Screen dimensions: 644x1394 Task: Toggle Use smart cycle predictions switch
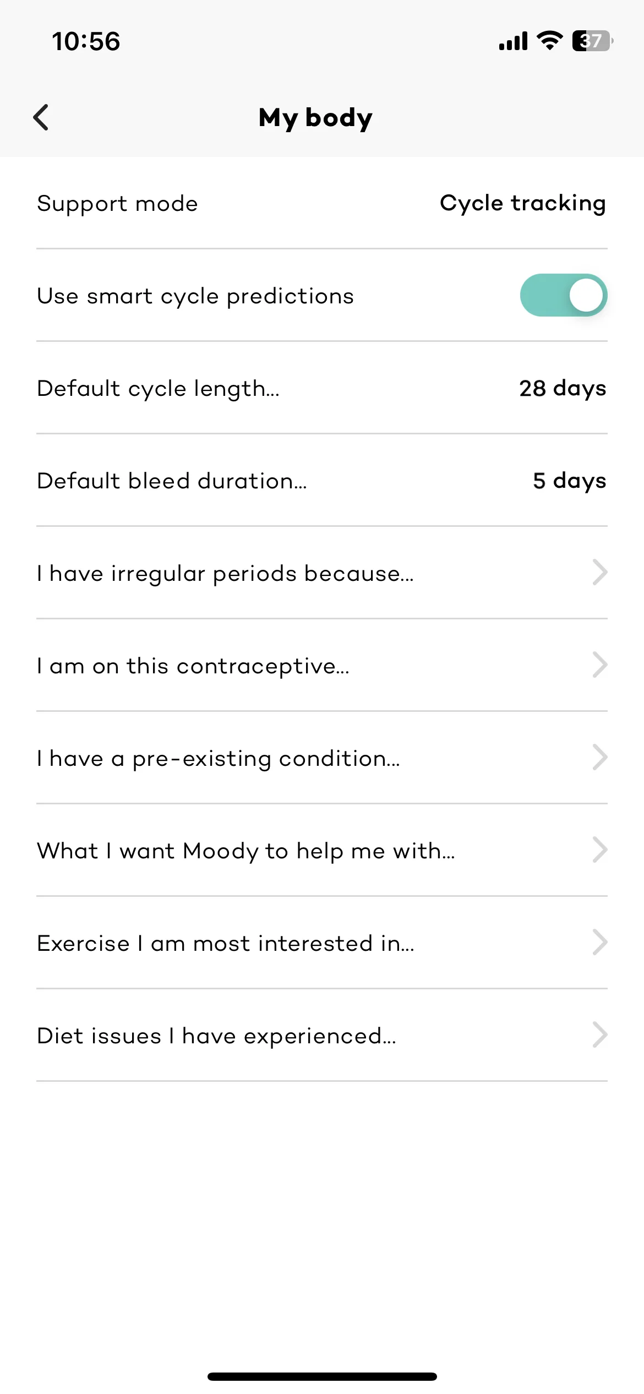pos(563,296)
